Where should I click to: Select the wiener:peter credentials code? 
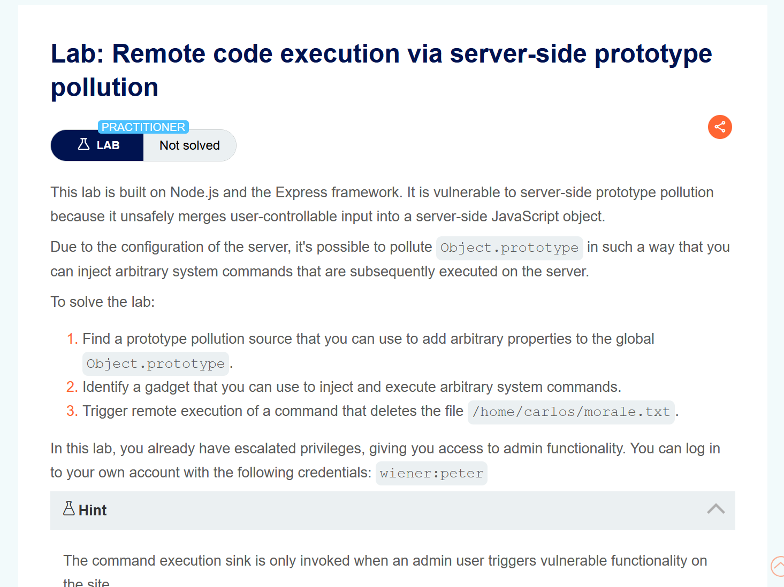tap(431, 474)
